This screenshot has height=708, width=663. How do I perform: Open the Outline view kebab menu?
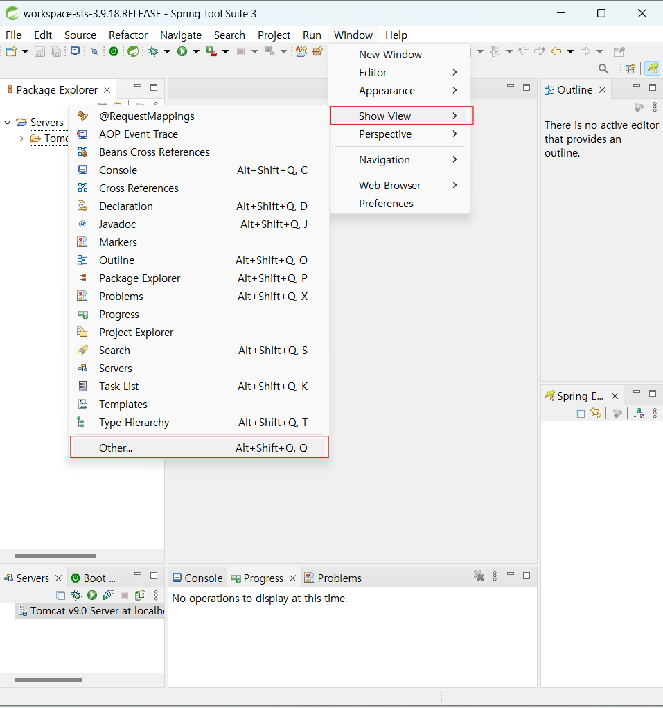coord(655,107)
